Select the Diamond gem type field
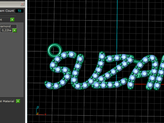 tap(8, 26)
